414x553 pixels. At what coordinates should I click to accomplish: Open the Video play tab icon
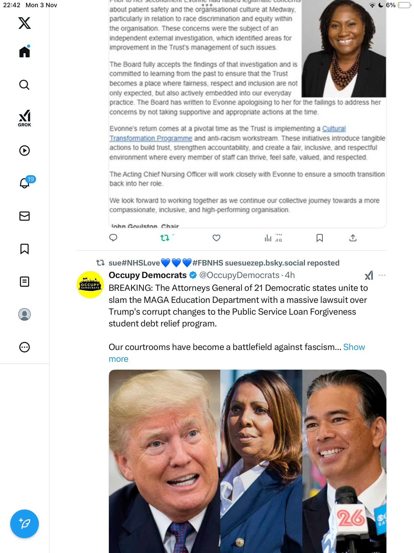[25, 151]
